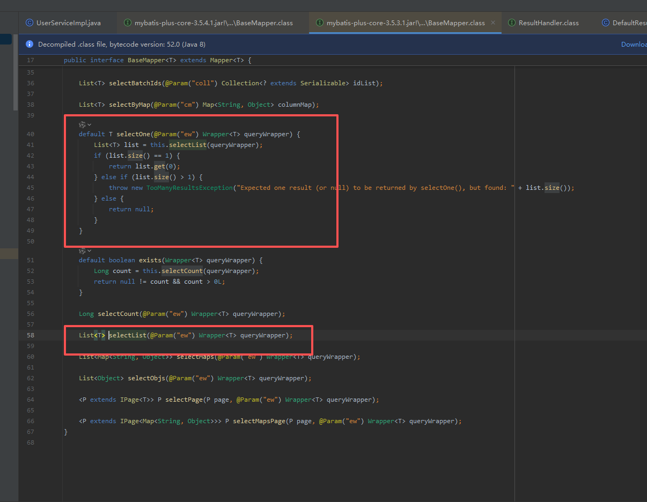
Task: Click the selectMaps method name
Action: click(x=195, y=357)
